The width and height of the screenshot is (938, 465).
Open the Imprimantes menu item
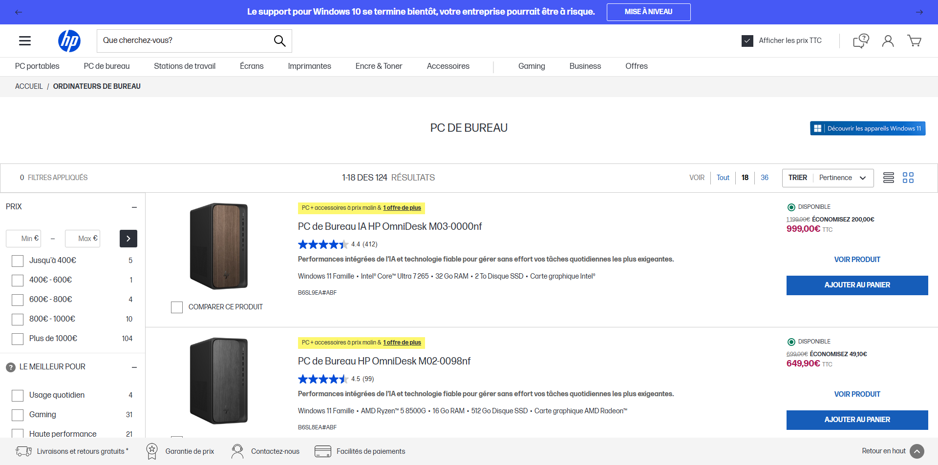coord(309,66)
